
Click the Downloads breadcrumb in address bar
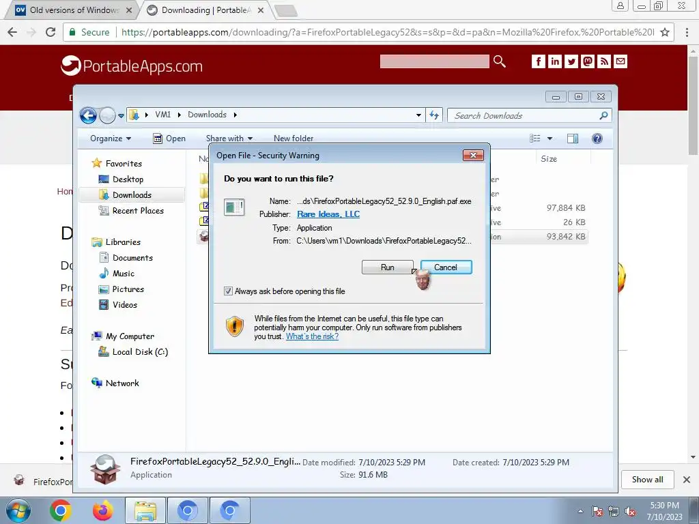[x=207, y=115]
